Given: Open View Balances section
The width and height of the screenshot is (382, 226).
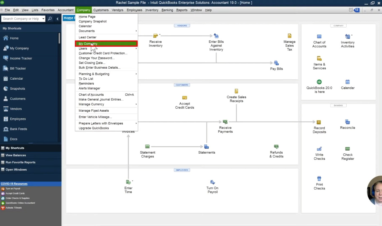Looking at the screenshot, I should [31, 155].
